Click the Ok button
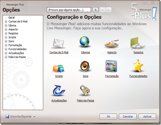The image size is (161, 125). (108, 116)
